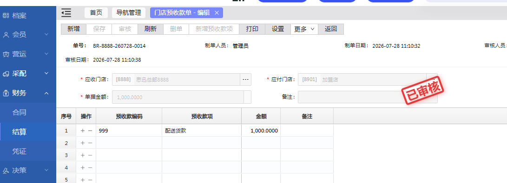The image size is (507, 183).
Task: Close the 门店预收款单 - 编辑 tab
Action: tap(217, 13)
